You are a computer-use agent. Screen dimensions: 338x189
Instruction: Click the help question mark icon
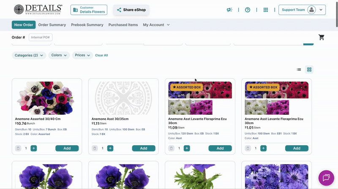click(x=248, y=10)
